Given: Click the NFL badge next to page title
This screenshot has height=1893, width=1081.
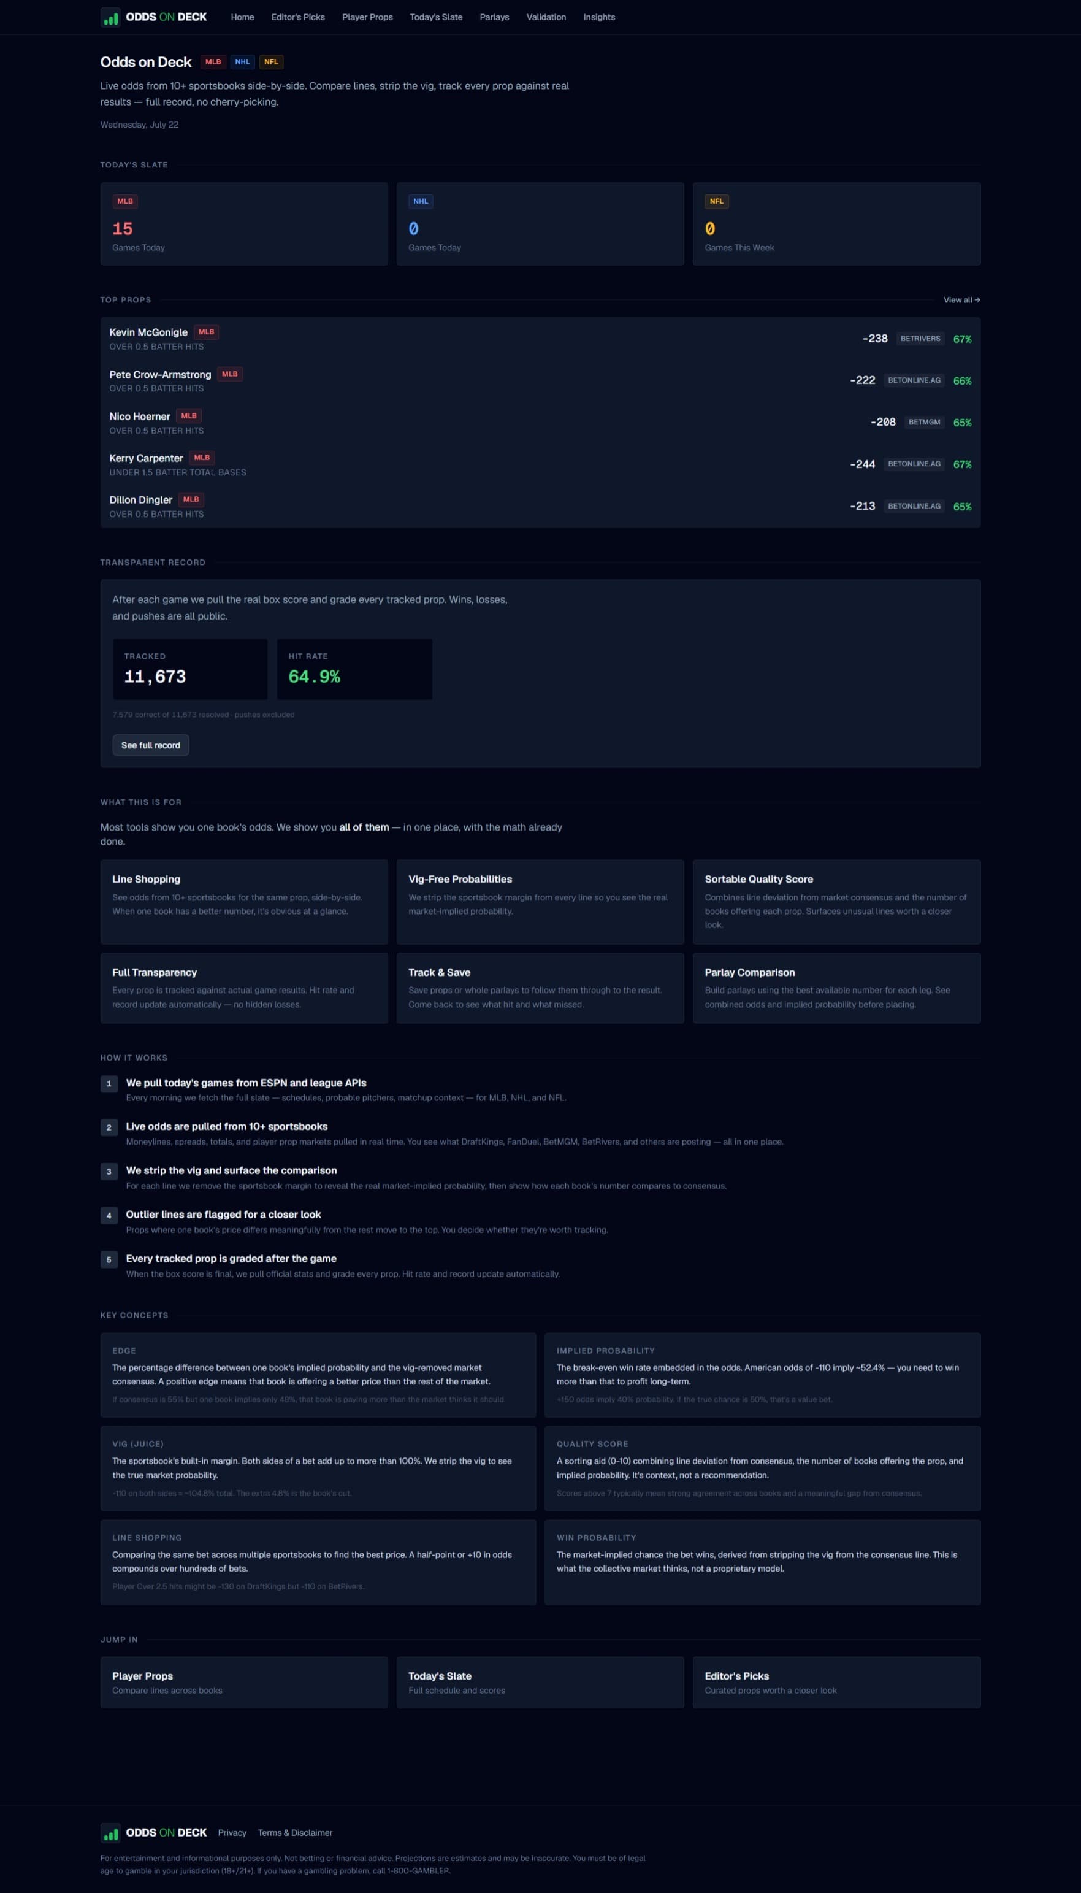Looking at the screenshot, I should click(271, 61).
